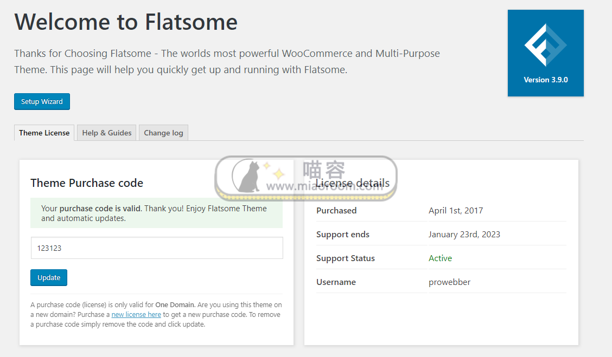This screenshot has height=357, width=612.
Task: Click the 'purchase code is valid' notice
Action: click(x=156, y=213)
